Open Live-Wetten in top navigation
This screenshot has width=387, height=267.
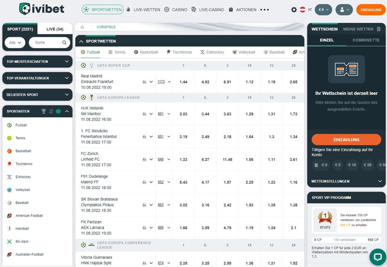(143, 10)
